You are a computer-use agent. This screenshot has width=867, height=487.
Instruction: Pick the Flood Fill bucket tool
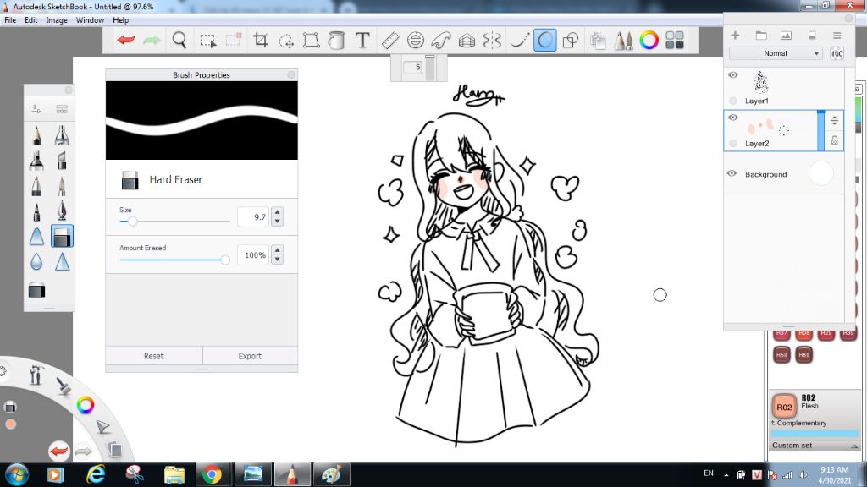click(336, 40)
